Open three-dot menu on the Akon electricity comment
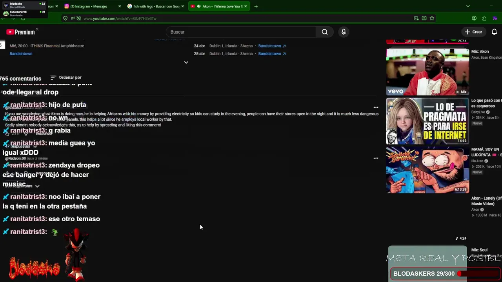Viewport: 502px width, 282px height. tap(376, 107)
